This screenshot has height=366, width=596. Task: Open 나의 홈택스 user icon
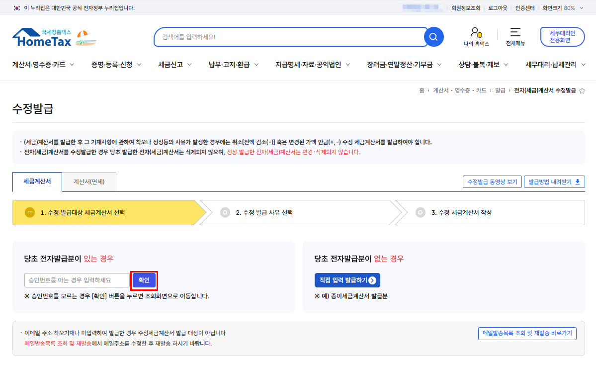click(476, 33)
